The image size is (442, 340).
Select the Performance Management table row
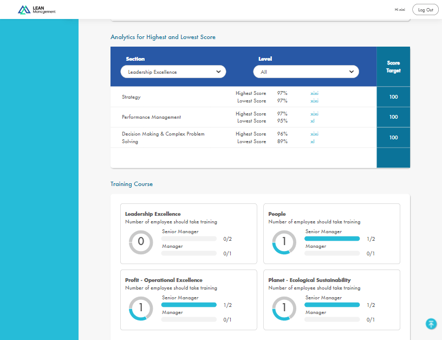(x=244, y=117)
